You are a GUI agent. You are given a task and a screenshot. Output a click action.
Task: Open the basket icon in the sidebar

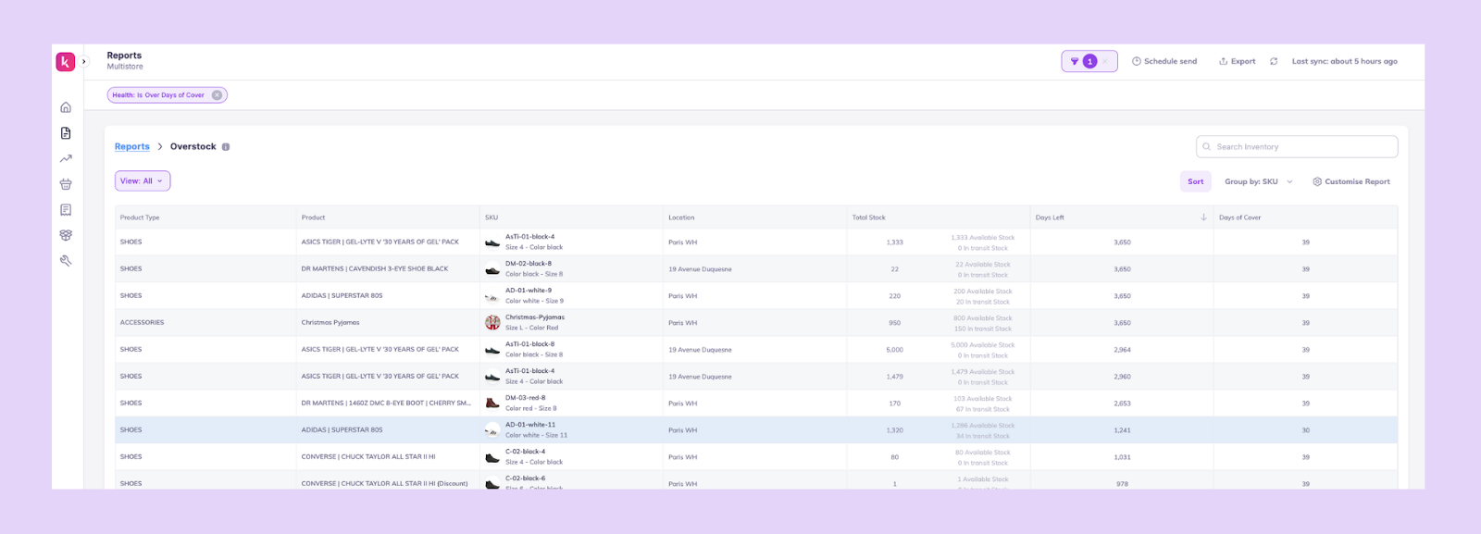tap(66, 184)
